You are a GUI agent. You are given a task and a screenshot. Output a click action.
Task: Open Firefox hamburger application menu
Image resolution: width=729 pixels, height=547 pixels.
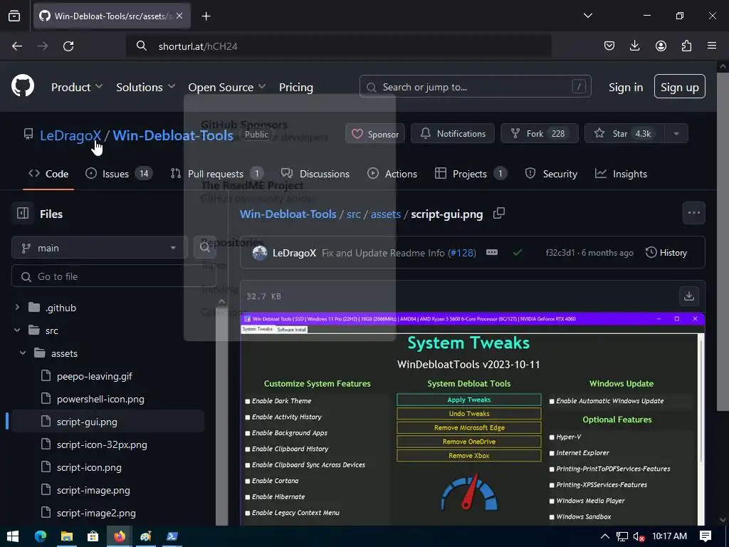pos(712,46)
